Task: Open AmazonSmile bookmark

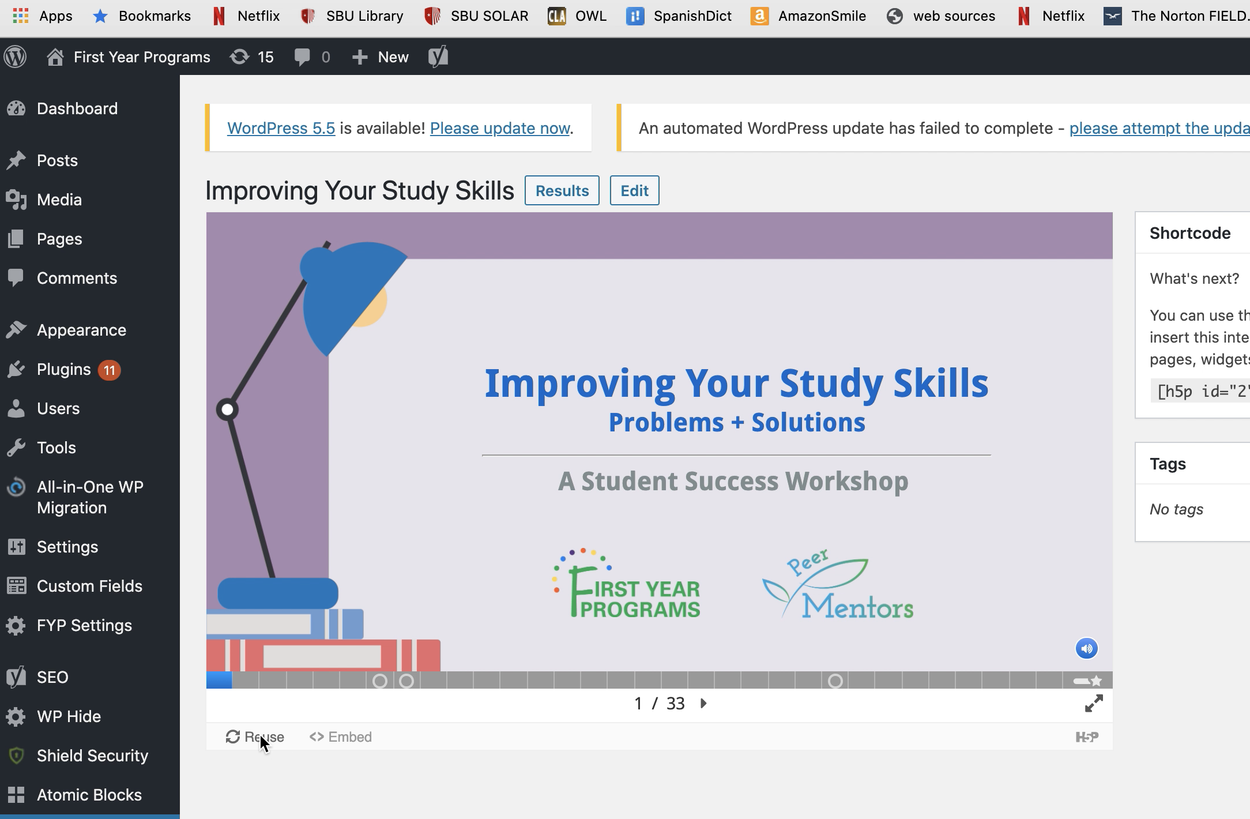Action: click(x=808, y=16)
